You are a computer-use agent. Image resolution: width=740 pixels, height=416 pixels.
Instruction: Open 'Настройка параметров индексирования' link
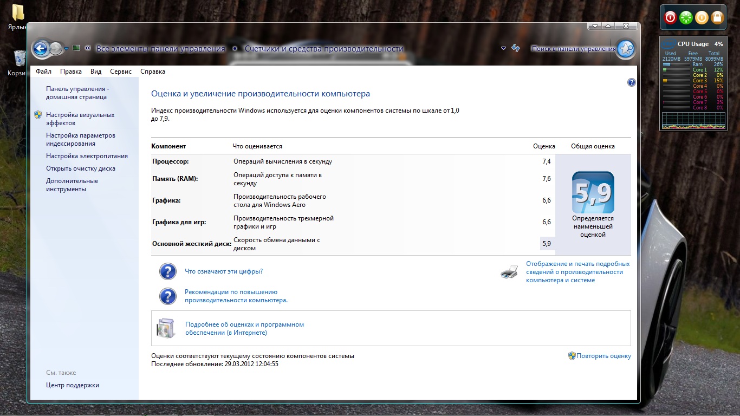click(81, 140)
